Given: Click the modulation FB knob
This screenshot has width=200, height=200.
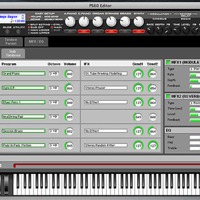Looking at the screenshot, I should tap(168, 30).
